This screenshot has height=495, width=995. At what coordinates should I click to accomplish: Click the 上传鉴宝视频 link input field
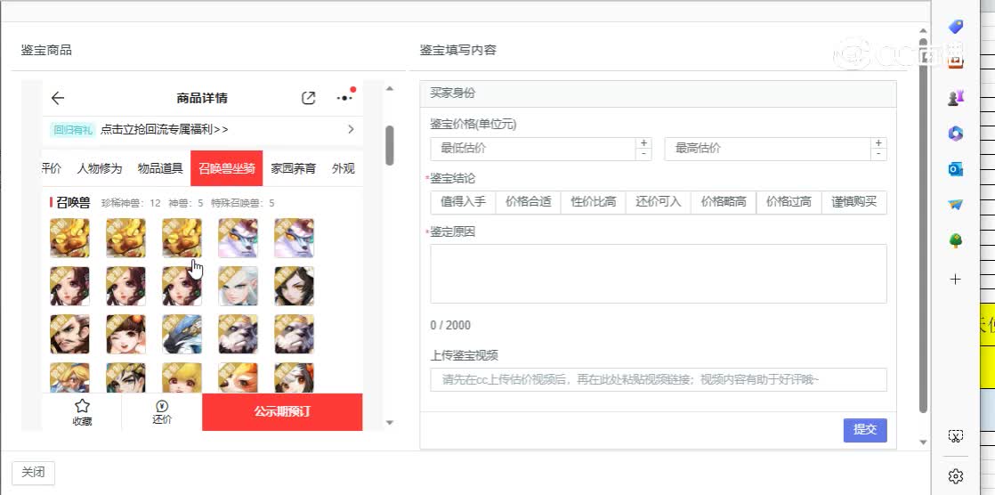659,379
